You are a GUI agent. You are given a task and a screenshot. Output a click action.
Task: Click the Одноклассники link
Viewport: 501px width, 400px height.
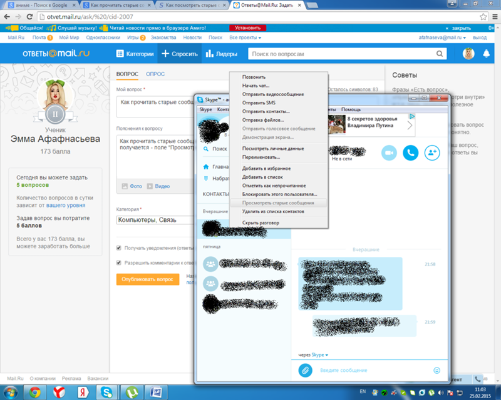pyautogui.click(x=103, y=37)
